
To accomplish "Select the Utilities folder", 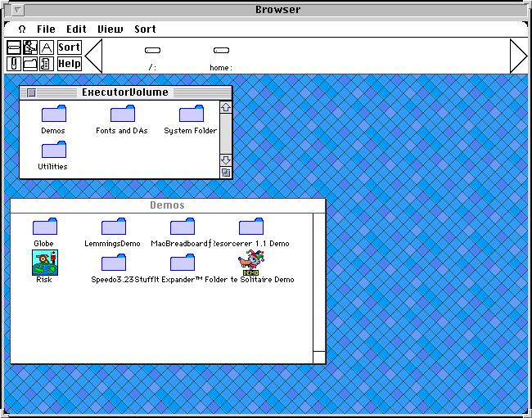I will coord(53,150).
